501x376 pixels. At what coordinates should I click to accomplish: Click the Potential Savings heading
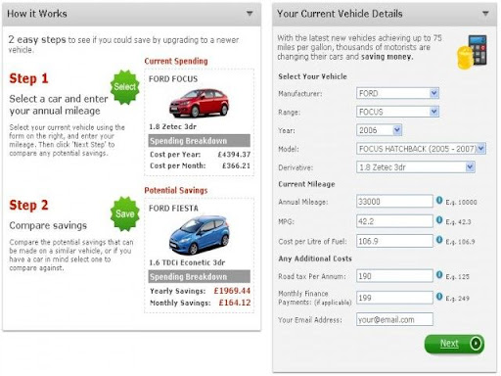coord(176,190)
